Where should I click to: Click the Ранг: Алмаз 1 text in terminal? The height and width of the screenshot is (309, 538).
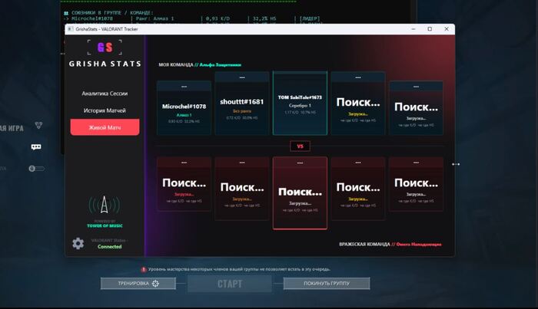point(154,18)
